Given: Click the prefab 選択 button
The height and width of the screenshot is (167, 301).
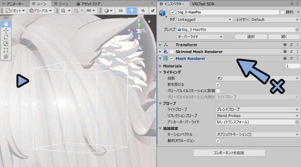Looking at the screenshot, I should click(x=251, y=37).
